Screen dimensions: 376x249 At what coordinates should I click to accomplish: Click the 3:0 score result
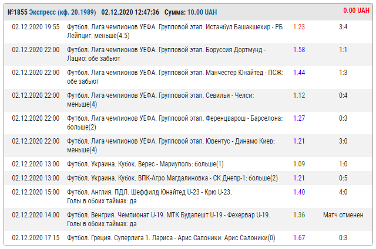pos(343,141)
